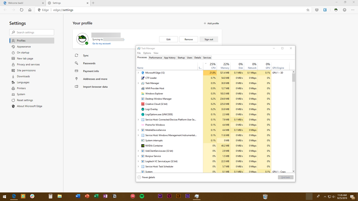Viewport: 358px width, 201px height.
Task: Click the End task button
Action: click(285, 177)
